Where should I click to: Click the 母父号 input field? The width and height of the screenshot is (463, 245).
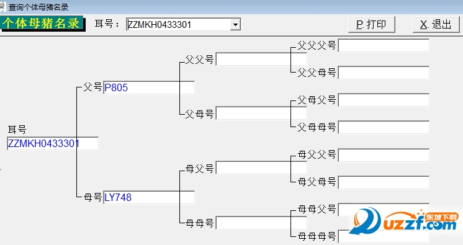click(x=262, y=167)
